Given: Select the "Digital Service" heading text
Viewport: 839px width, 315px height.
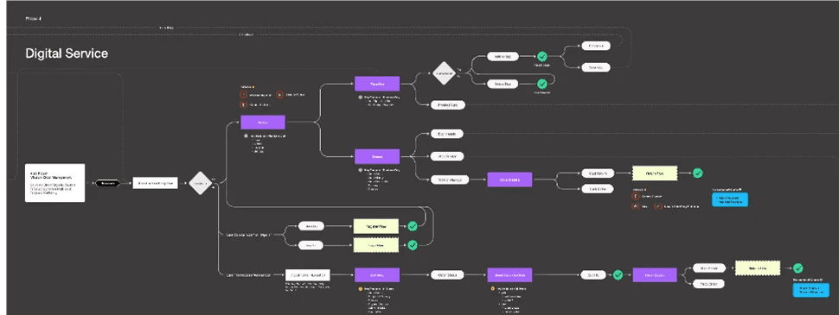Looking at the screenshot, I should point(67,54).
